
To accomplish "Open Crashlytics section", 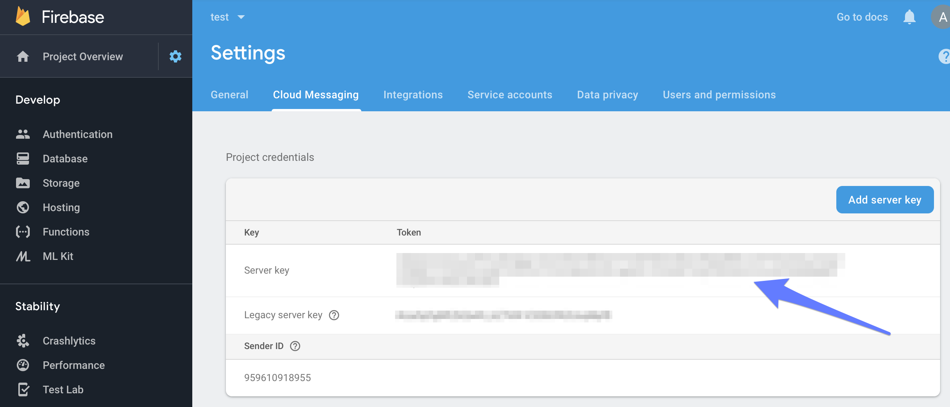I will pos(69,341).
